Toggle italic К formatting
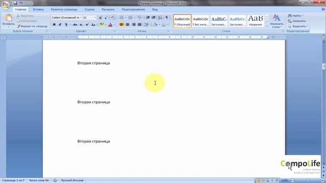326x183 pixels. pos(60,25)
